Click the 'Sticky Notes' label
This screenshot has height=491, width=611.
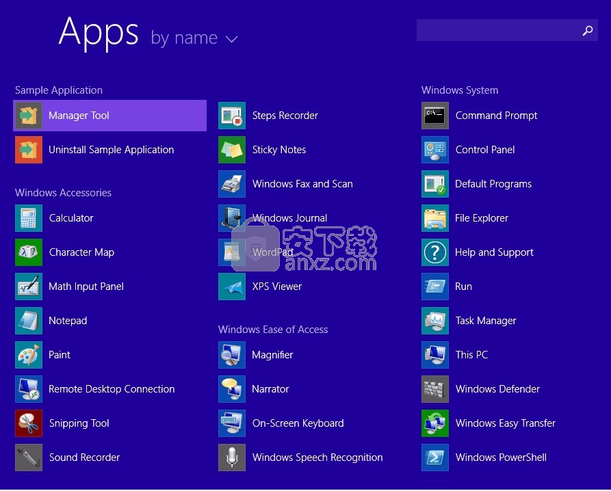coord(279,150)
